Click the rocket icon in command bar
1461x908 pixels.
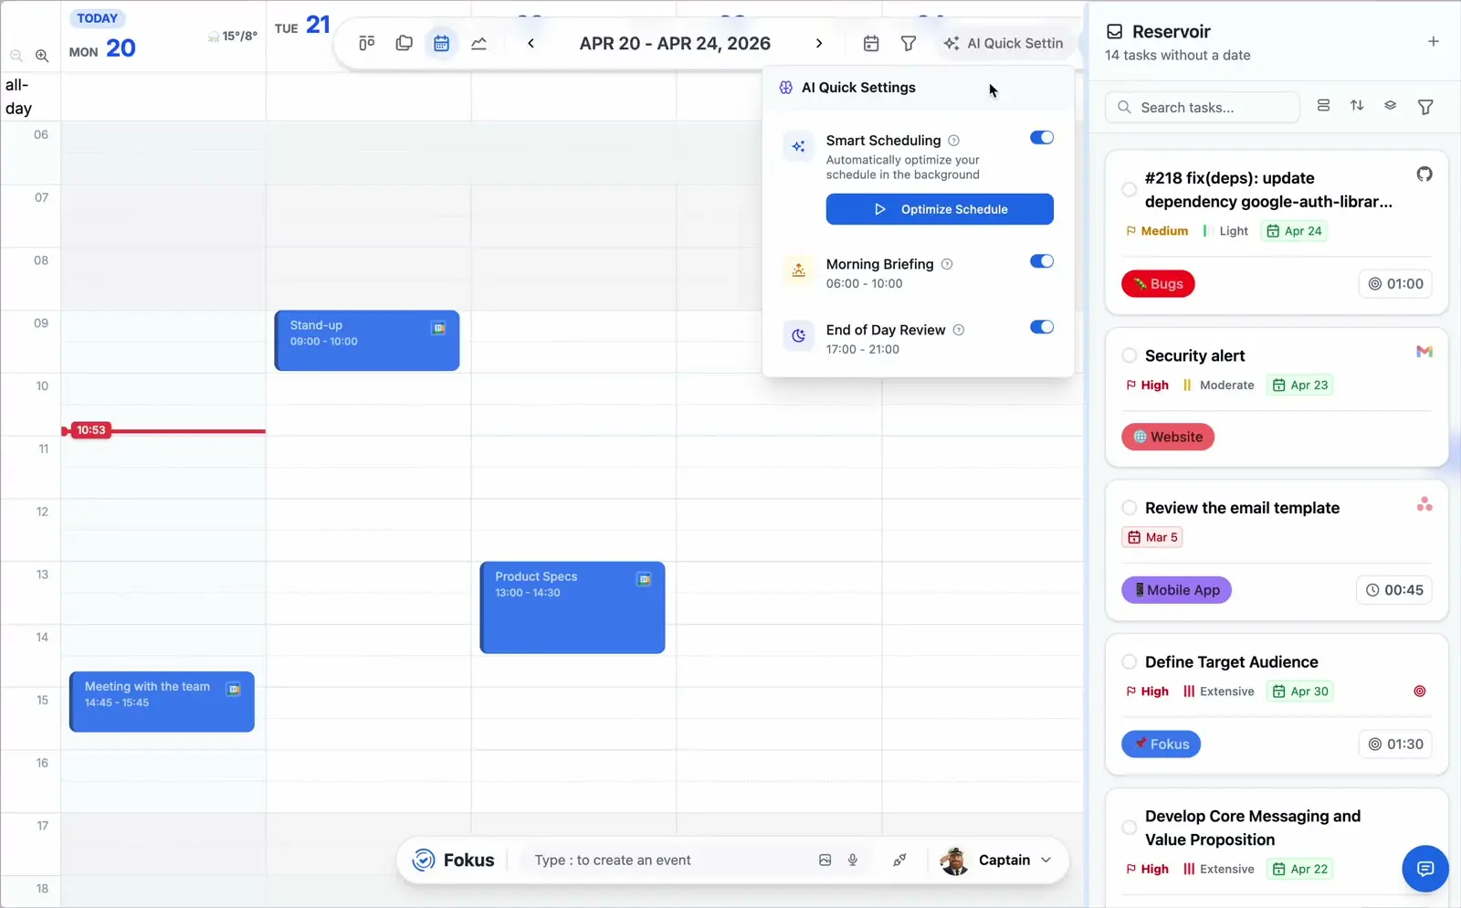pyautogui.click(x=899, y=860)
